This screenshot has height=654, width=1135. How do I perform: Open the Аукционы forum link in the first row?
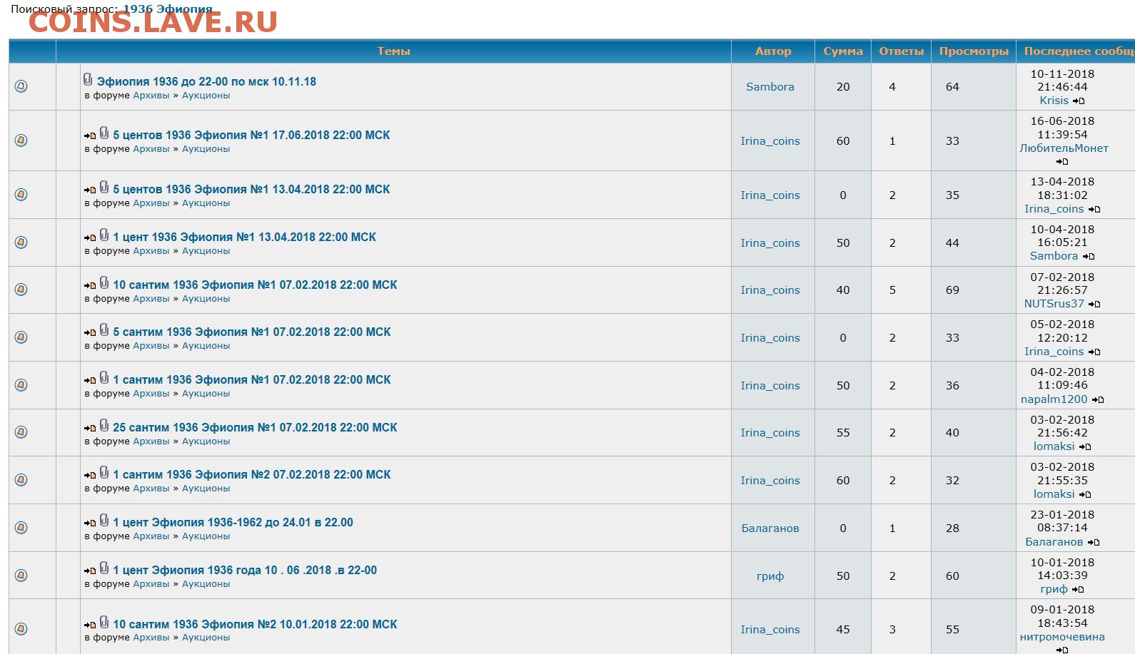tap(206, 96)
